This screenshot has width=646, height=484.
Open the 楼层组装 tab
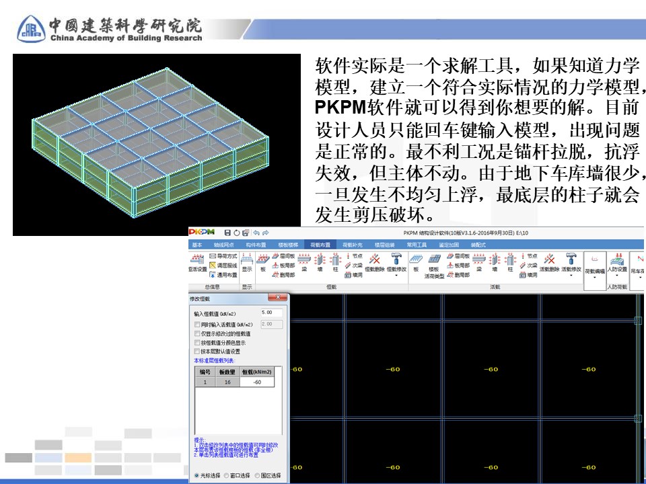tap(386, 245)
